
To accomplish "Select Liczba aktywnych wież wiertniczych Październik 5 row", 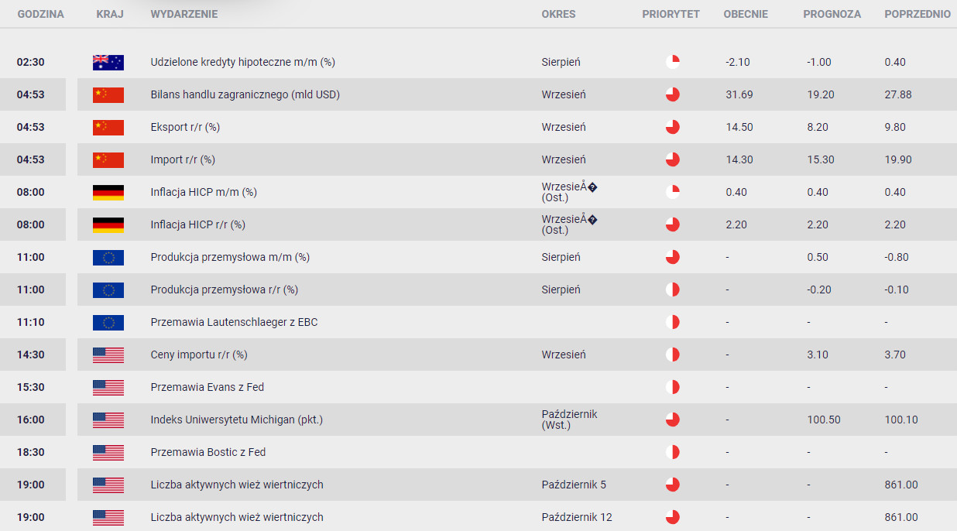I will pos(478,485).
